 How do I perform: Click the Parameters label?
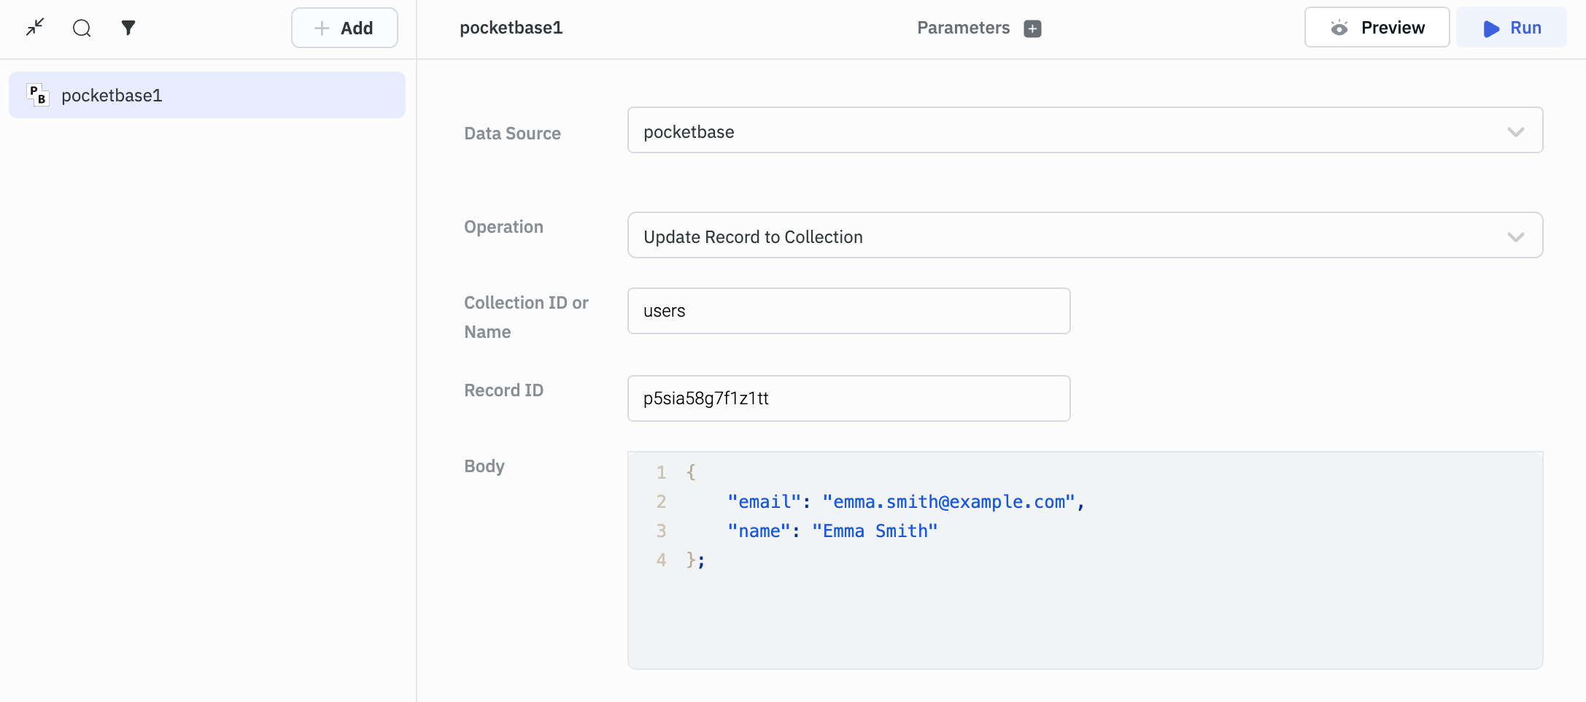click(963, 28)
